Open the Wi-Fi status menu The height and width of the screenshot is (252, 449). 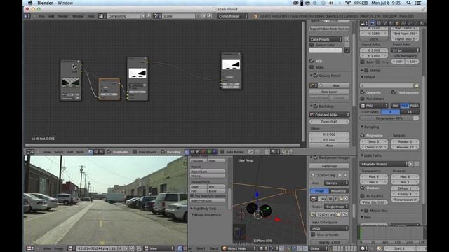point(348,3)
